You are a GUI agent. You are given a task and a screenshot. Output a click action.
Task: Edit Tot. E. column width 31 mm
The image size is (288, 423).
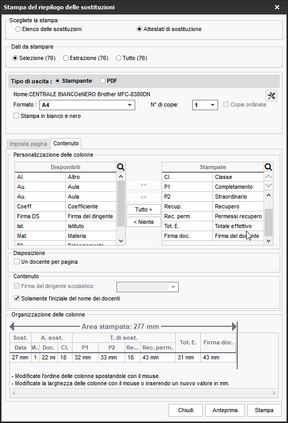coord(188,357)
